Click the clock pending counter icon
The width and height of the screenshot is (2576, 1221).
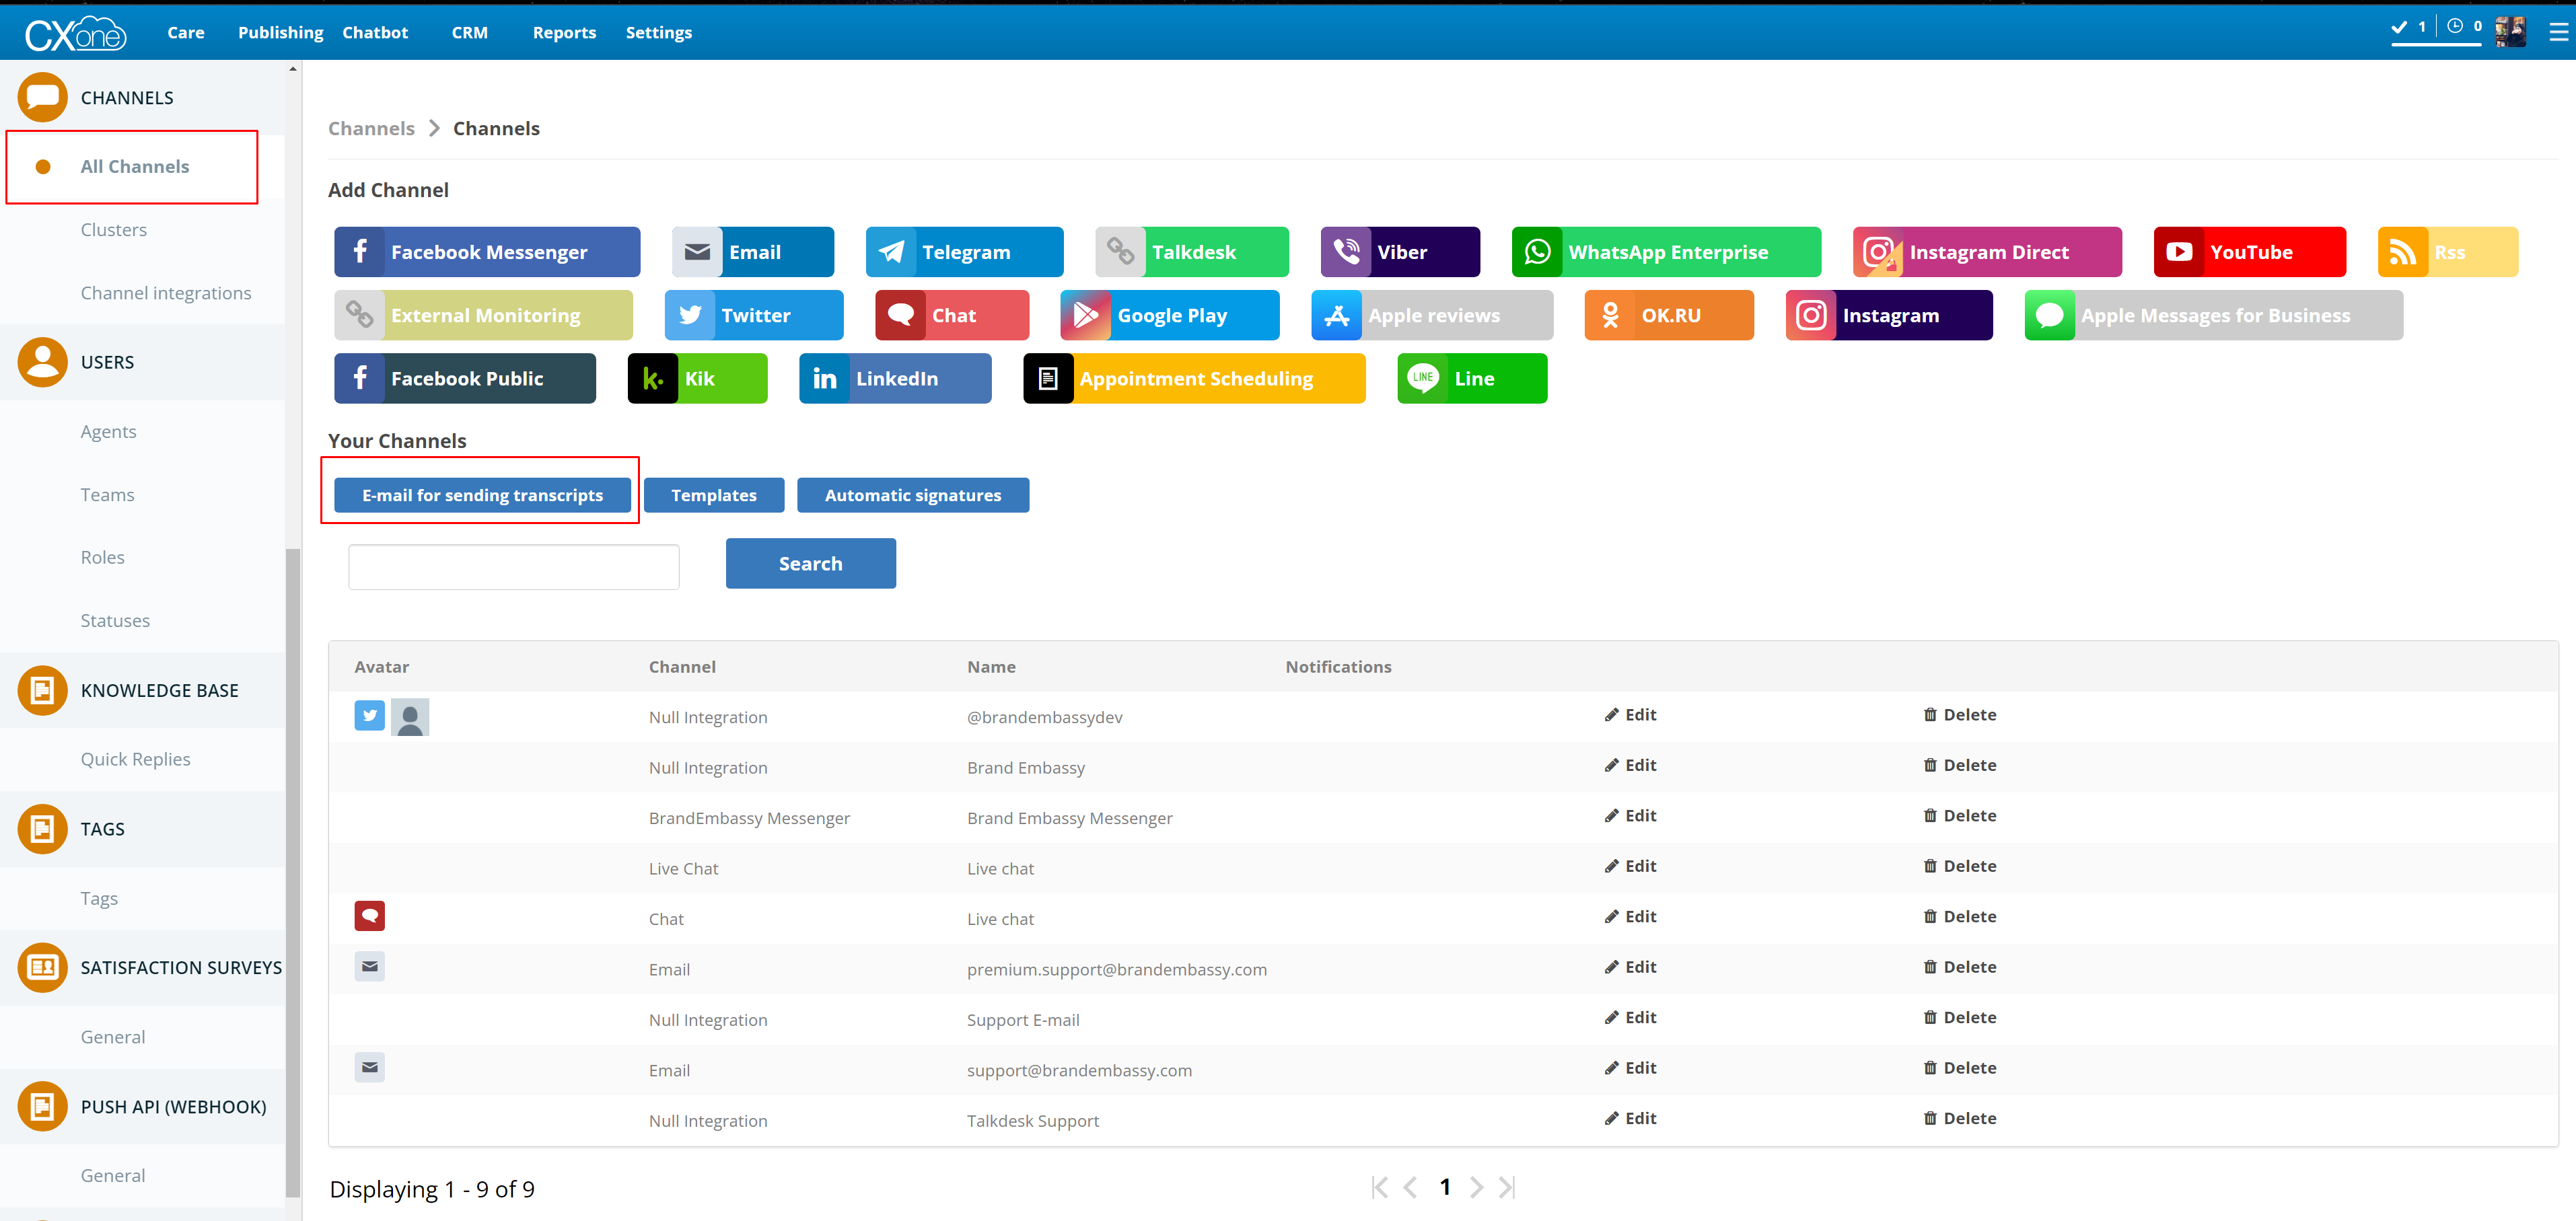pos(2455,26)
